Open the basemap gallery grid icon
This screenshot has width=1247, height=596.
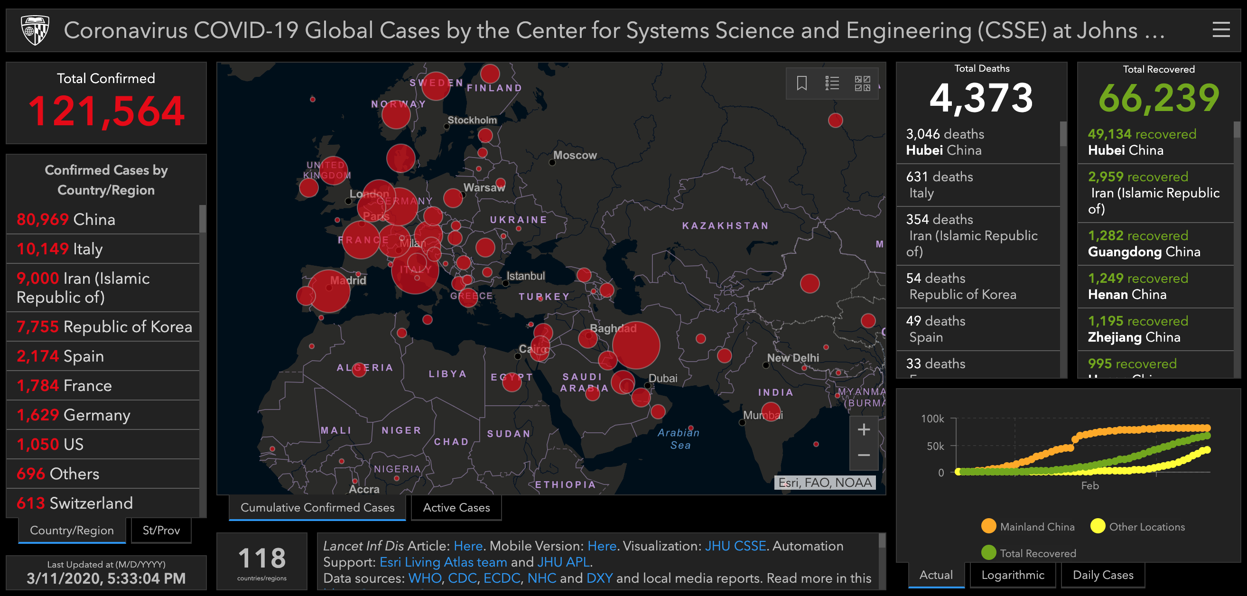tap(862, 83)
